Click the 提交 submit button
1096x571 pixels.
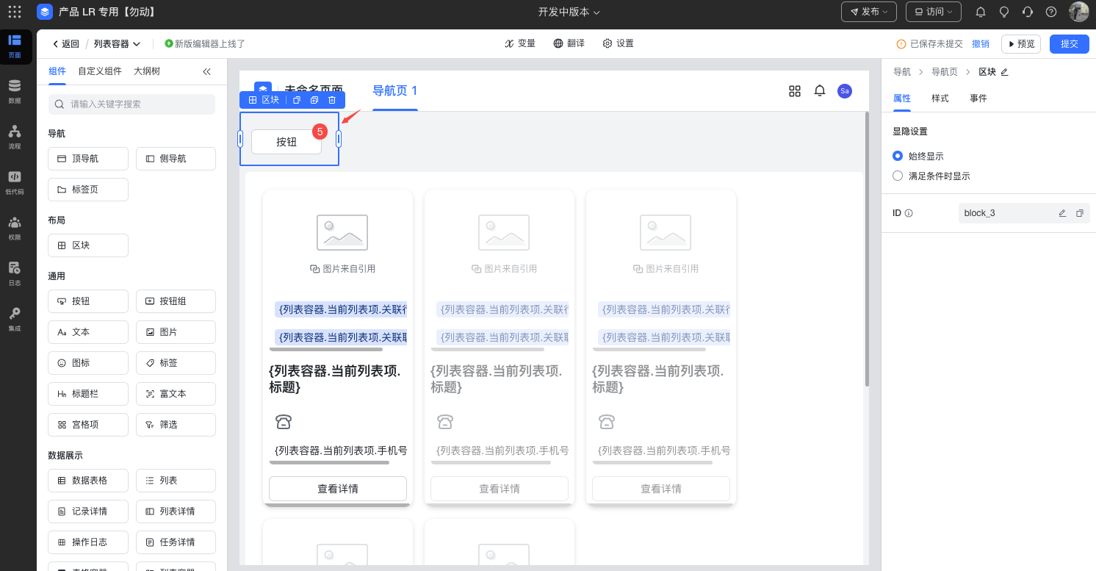click(1070, 44)
